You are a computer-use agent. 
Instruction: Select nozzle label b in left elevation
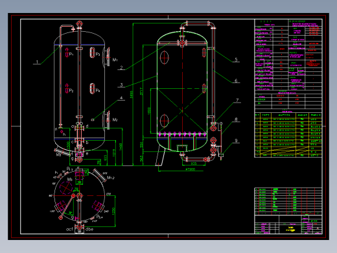[x=87, y=143]
